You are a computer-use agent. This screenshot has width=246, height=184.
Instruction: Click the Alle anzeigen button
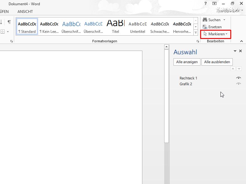[187, 62]
